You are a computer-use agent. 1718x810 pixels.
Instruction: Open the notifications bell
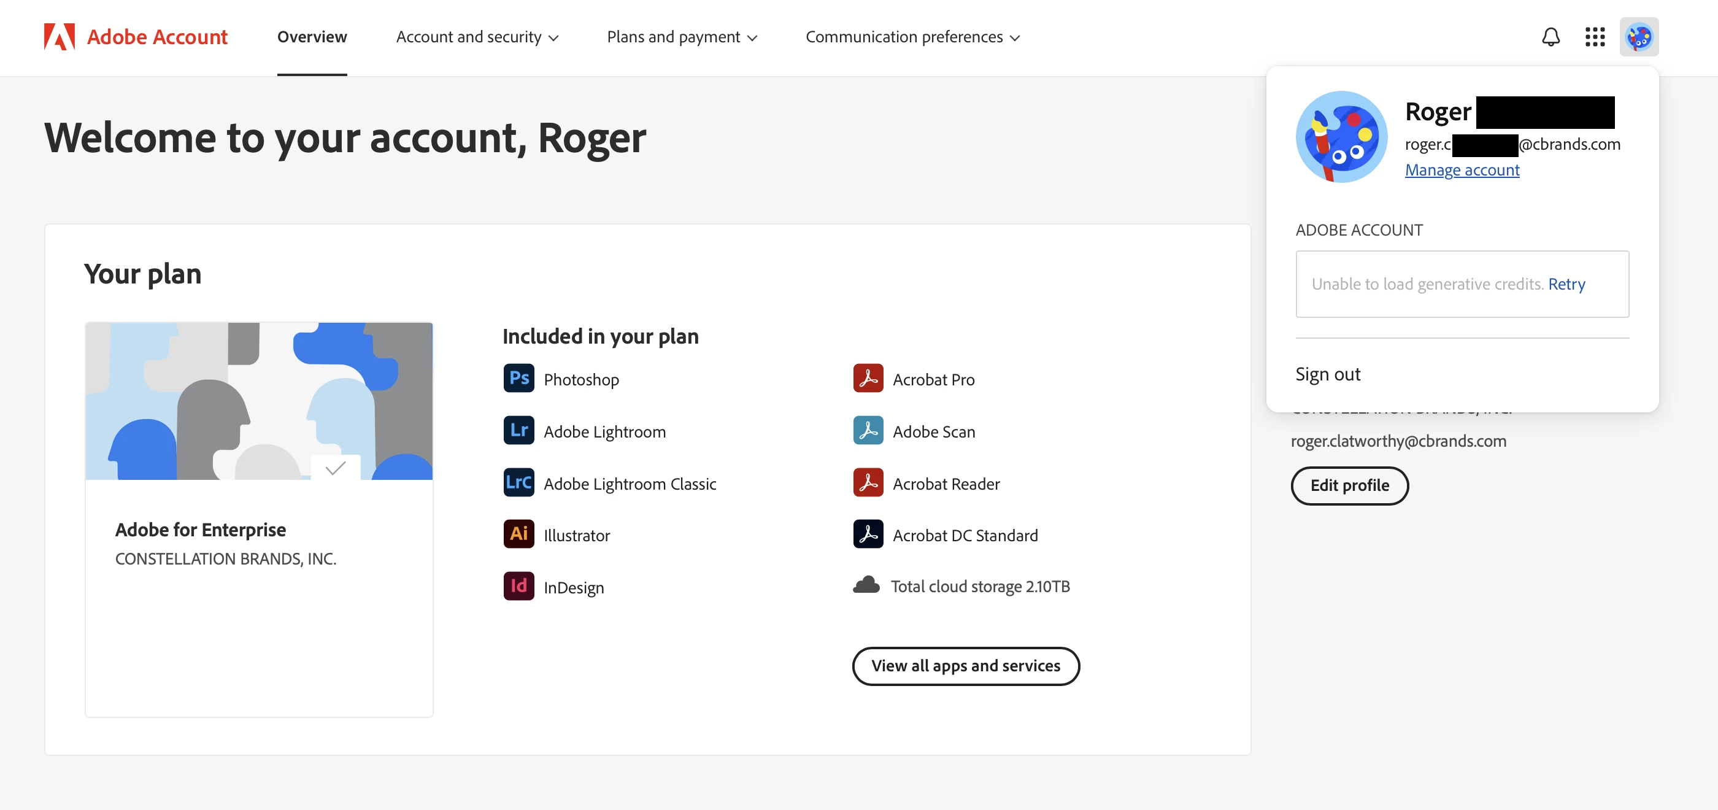click(1550, 37)
